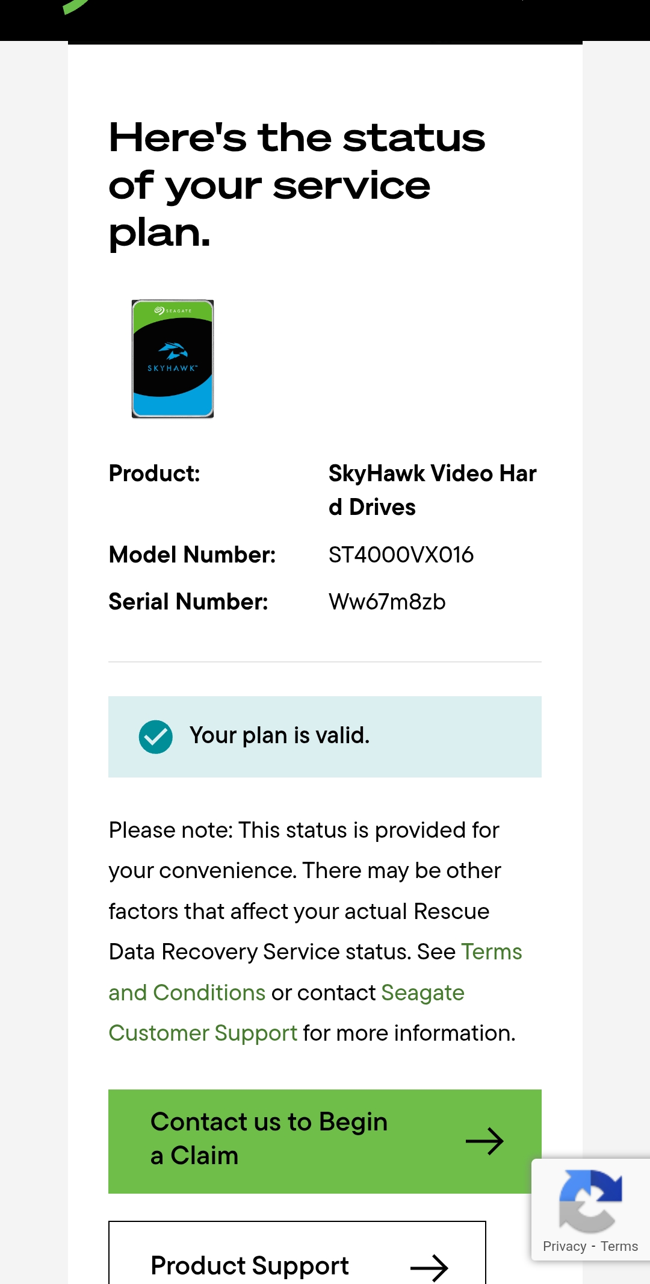Click the "Model Number:" label

click(x=192, y=555)
